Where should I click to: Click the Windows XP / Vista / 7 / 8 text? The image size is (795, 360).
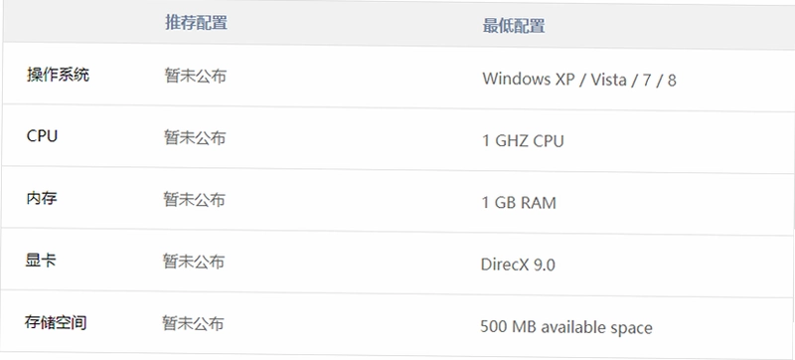pyautogui.click(x=579, y=80)
